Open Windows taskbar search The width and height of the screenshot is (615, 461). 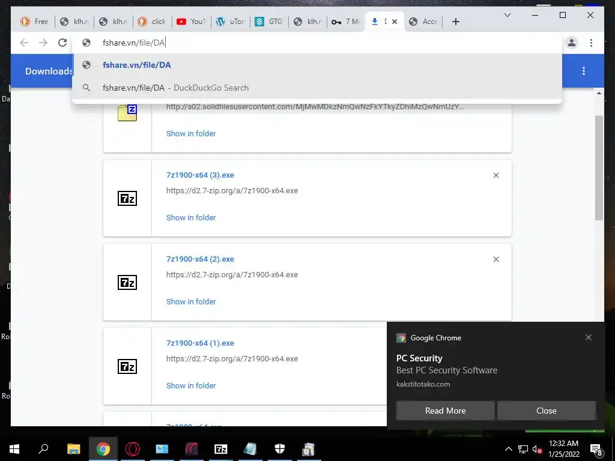43,449
